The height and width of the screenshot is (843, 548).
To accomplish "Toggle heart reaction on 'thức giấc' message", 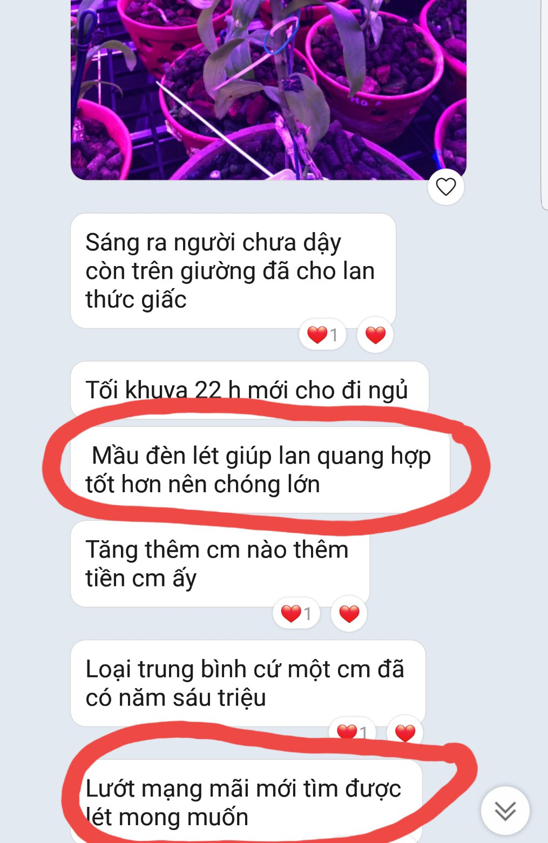I will click(x=375, y=335).
